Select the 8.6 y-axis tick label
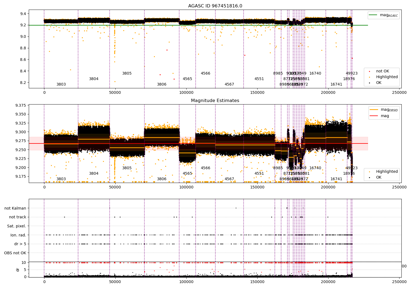The image size is (411, 288). pos(24,60)
